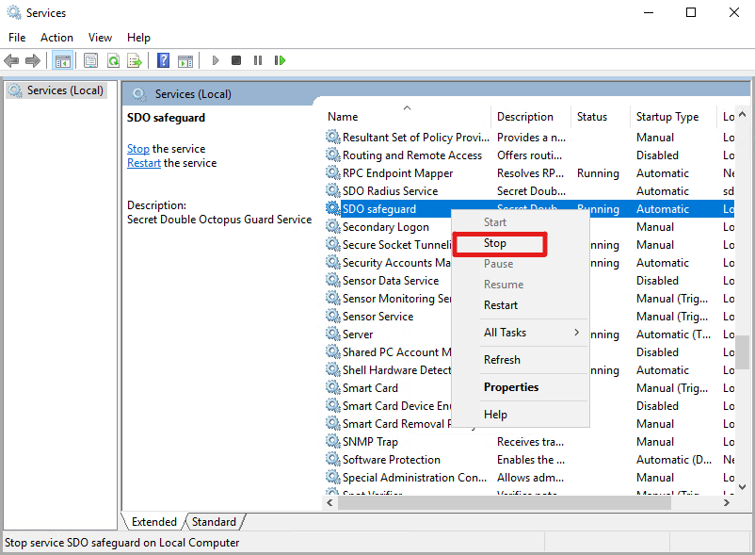755x555 pixels.
Task: Click the Stop Service square icon
Action: tap(236, 60)
